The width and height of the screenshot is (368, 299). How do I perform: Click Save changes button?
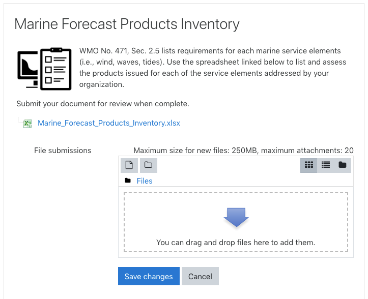149,276
